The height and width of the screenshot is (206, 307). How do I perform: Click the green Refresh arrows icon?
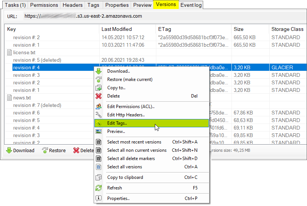[x=99, y=188]
